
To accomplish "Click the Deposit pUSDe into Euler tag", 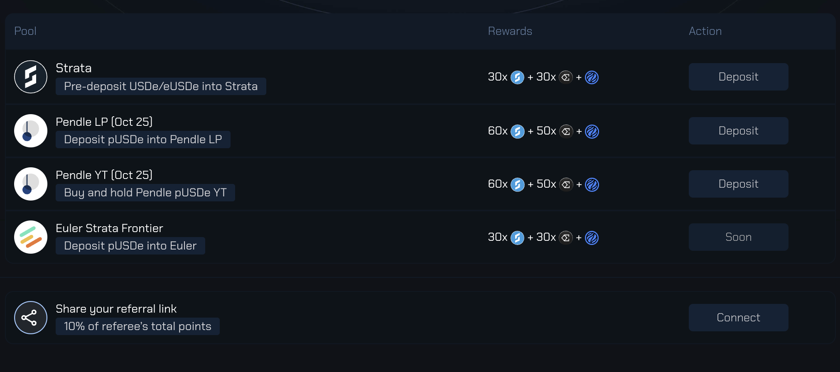I will 130,246.
